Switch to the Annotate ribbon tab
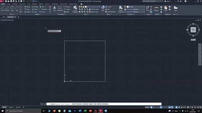 tap(15, 4)
